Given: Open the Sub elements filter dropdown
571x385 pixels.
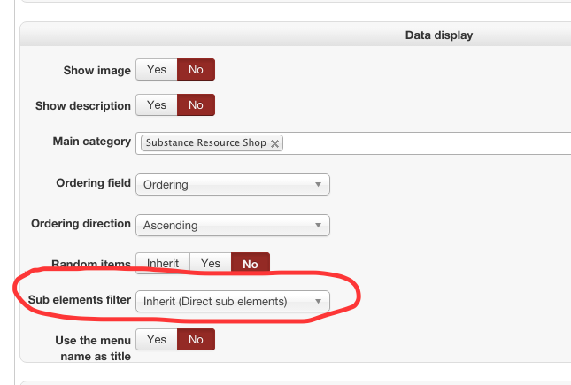Looking at the screenshot, I should pos(232,302).
